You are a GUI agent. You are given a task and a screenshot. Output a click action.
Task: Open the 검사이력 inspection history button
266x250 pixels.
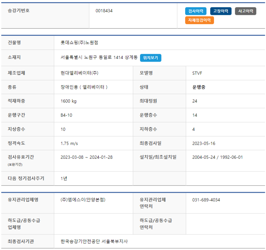point(195,11)
